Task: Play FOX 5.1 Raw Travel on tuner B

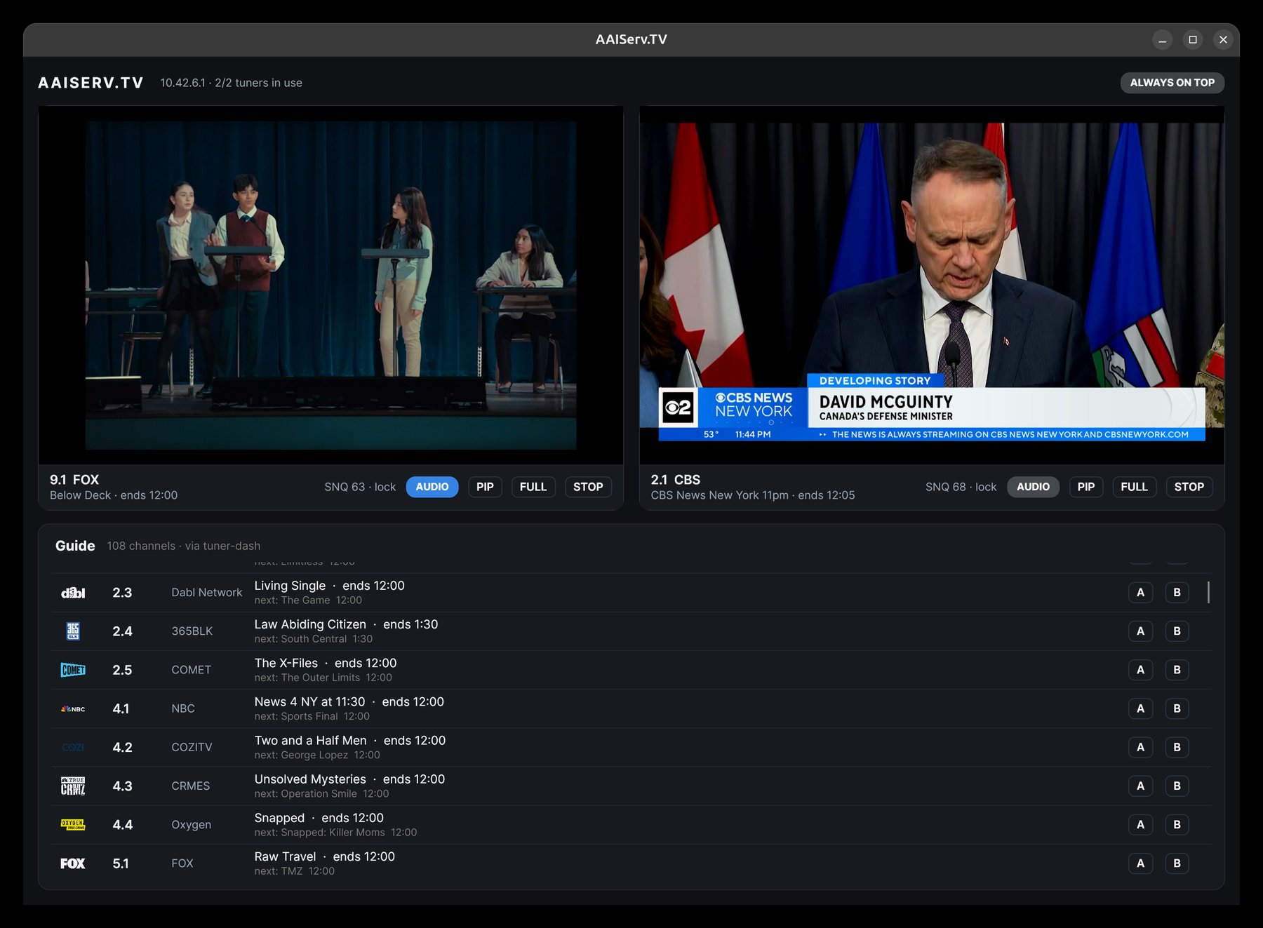Action: (1177, 863)
